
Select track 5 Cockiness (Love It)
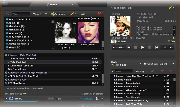[53, 66]
